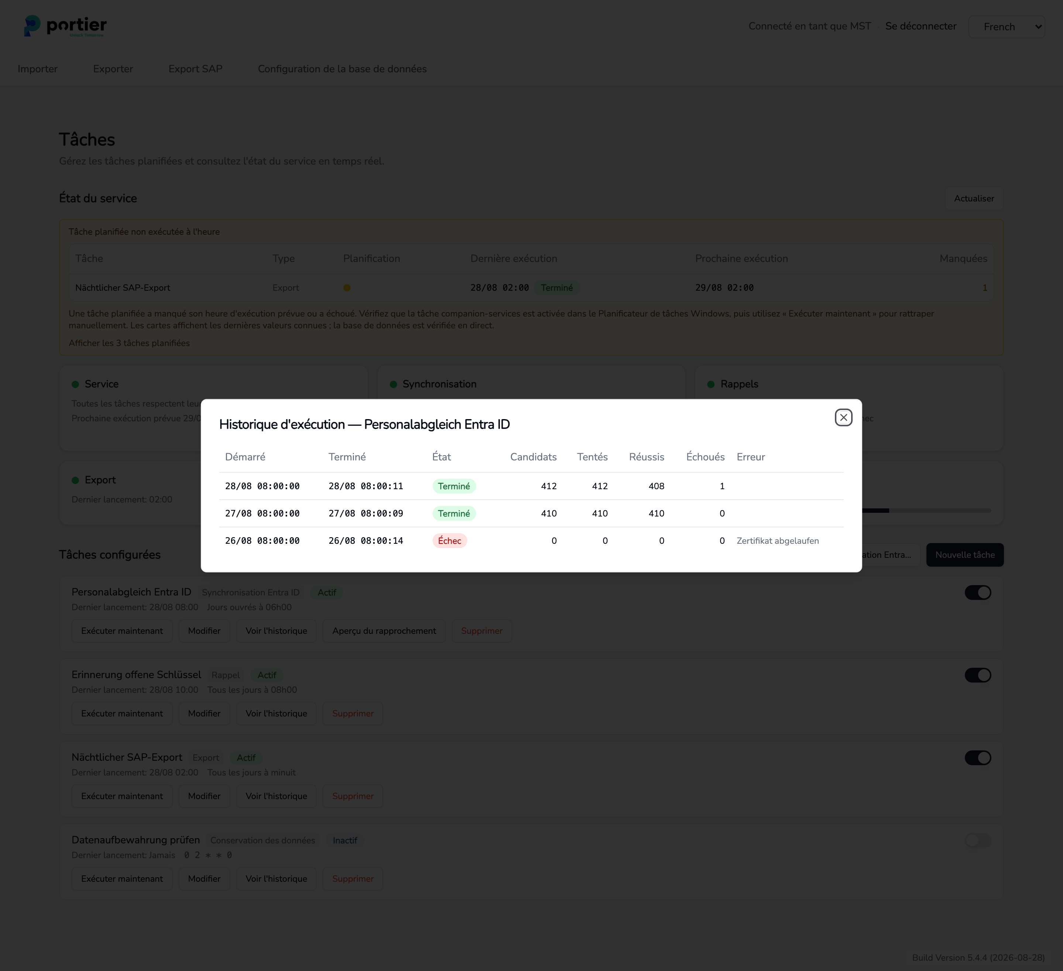Click Exécuter maintenant in the Nächtlicher SAP-Export card

[122, 797]
